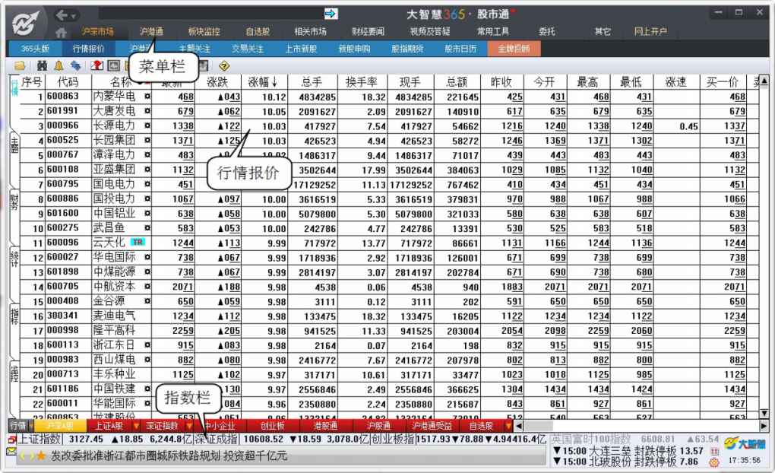
Task: Expand the arrow next to 上证A股
Action: click(136, 426)
